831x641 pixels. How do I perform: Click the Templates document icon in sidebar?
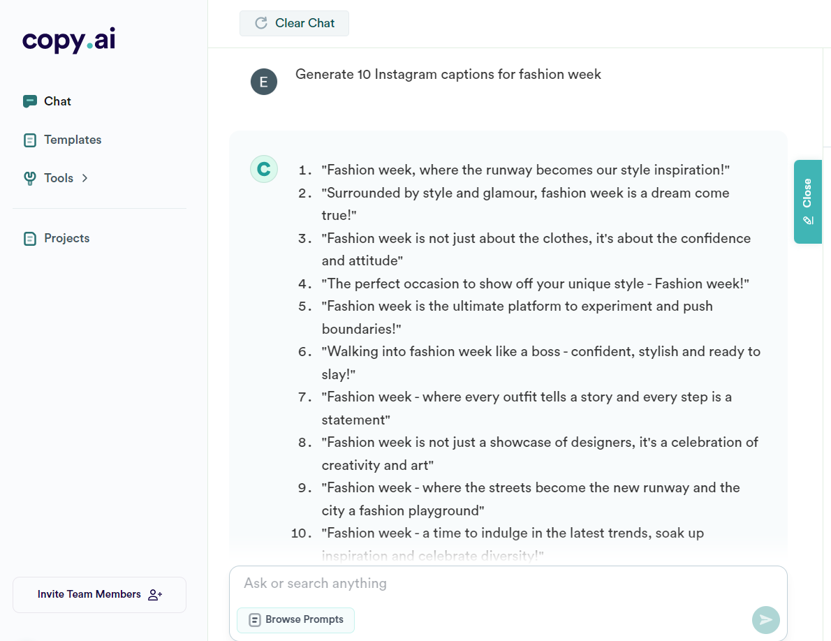pyautogui.click(x=29, y=140)
